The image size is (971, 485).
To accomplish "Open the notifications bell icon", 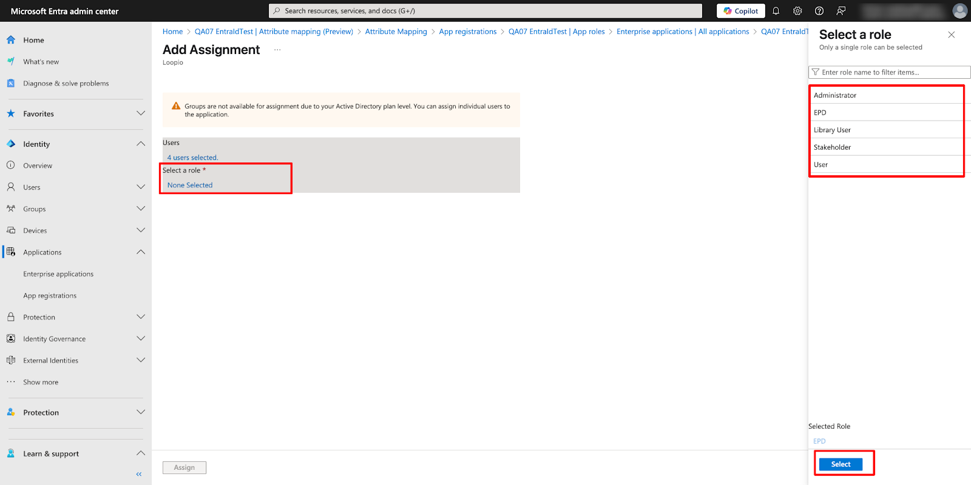I will point(776,11).
